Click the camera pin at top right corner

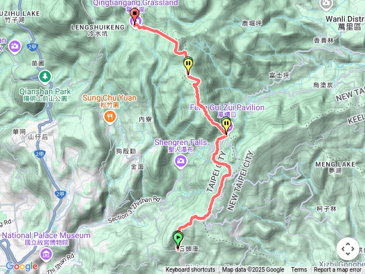tap(326, 4)
